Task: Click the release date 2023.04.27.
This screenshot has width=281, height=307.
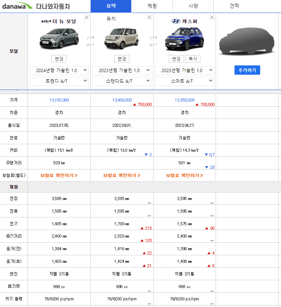Action: tap(184, 125)
